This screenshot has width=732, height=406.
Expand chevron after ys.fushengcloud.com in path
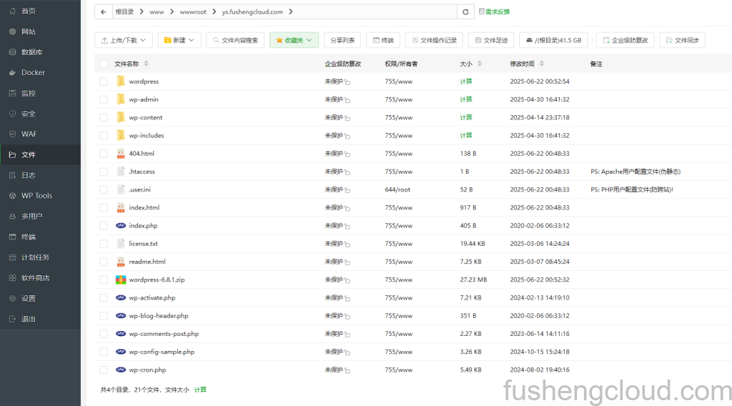click(291, 11)
